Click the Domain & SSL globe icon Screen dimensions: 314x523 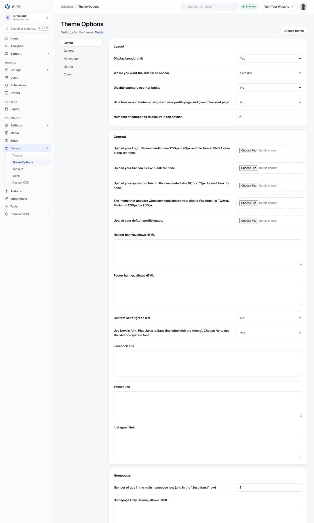[x=7, y=214]
